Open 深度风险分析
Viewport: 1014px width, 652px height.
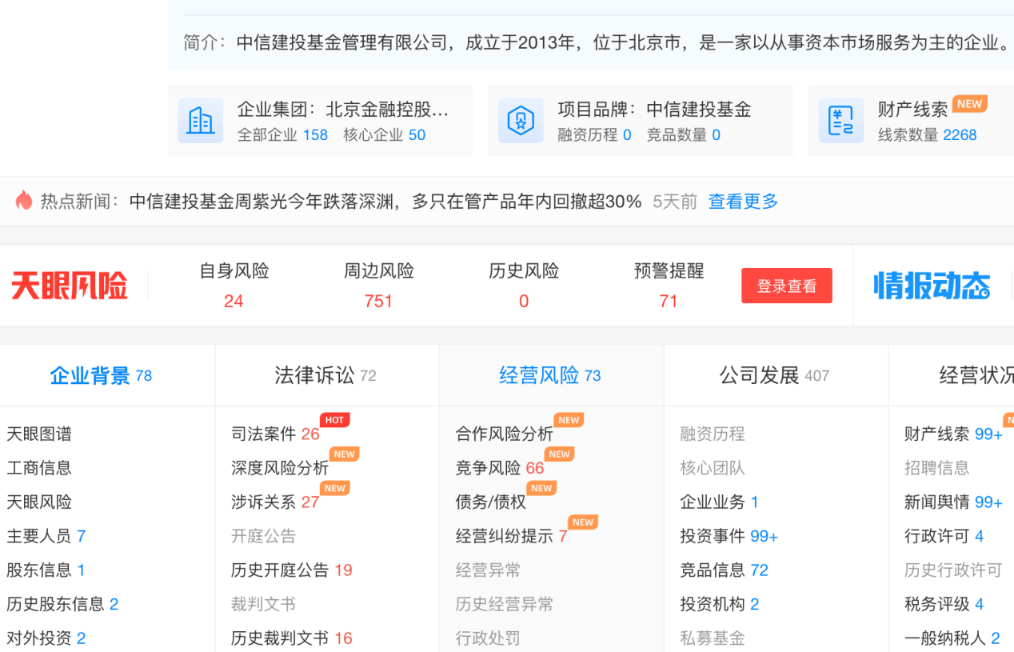coord(280,468)
